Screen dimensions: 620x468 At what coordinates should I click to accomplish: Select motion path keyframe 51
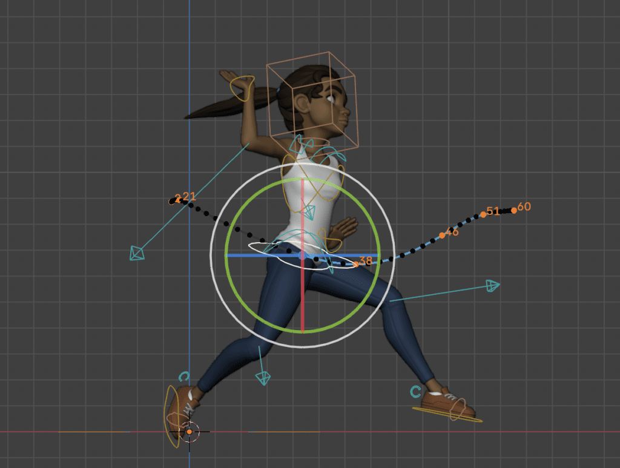483,215
